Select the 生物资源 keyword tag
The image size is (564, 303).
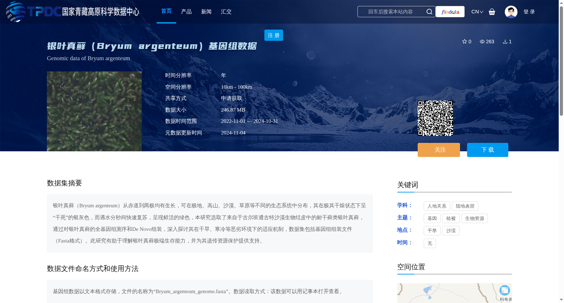(474, 219)
